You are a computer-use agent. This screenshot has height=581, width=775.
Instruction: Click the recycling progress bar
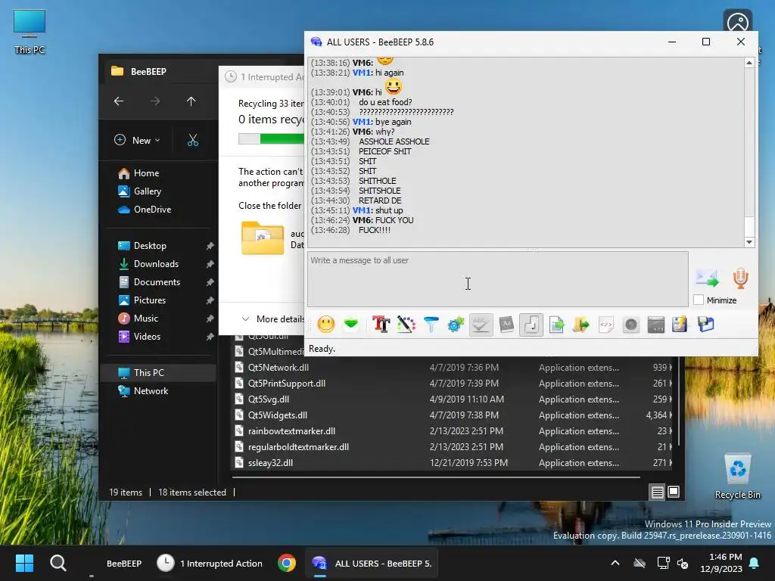[272, 139]
